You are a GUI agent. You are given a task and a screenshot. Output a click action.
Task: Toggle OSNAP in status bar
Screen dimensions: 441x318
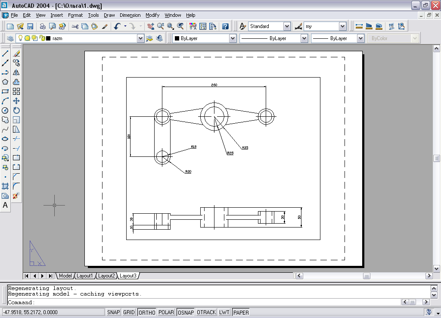coord(186,312)
